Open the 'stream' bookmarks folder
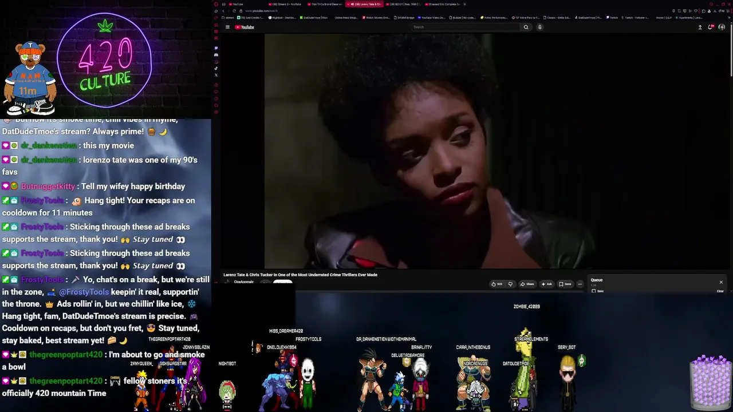 pos(228,18)
